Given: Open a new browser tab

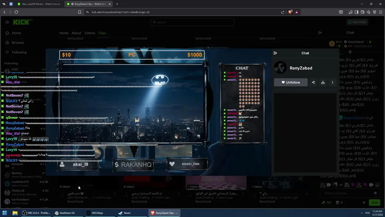Looking at the screenshot, I should pyautogui.click(x=117, y=4).
